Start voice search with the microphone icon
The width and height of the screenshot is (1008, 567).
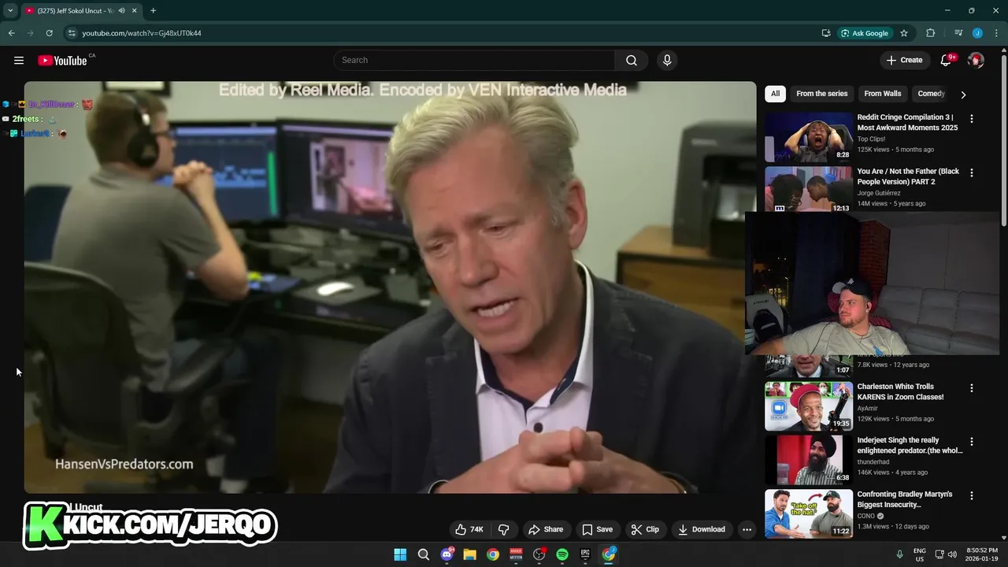[667, 61]
